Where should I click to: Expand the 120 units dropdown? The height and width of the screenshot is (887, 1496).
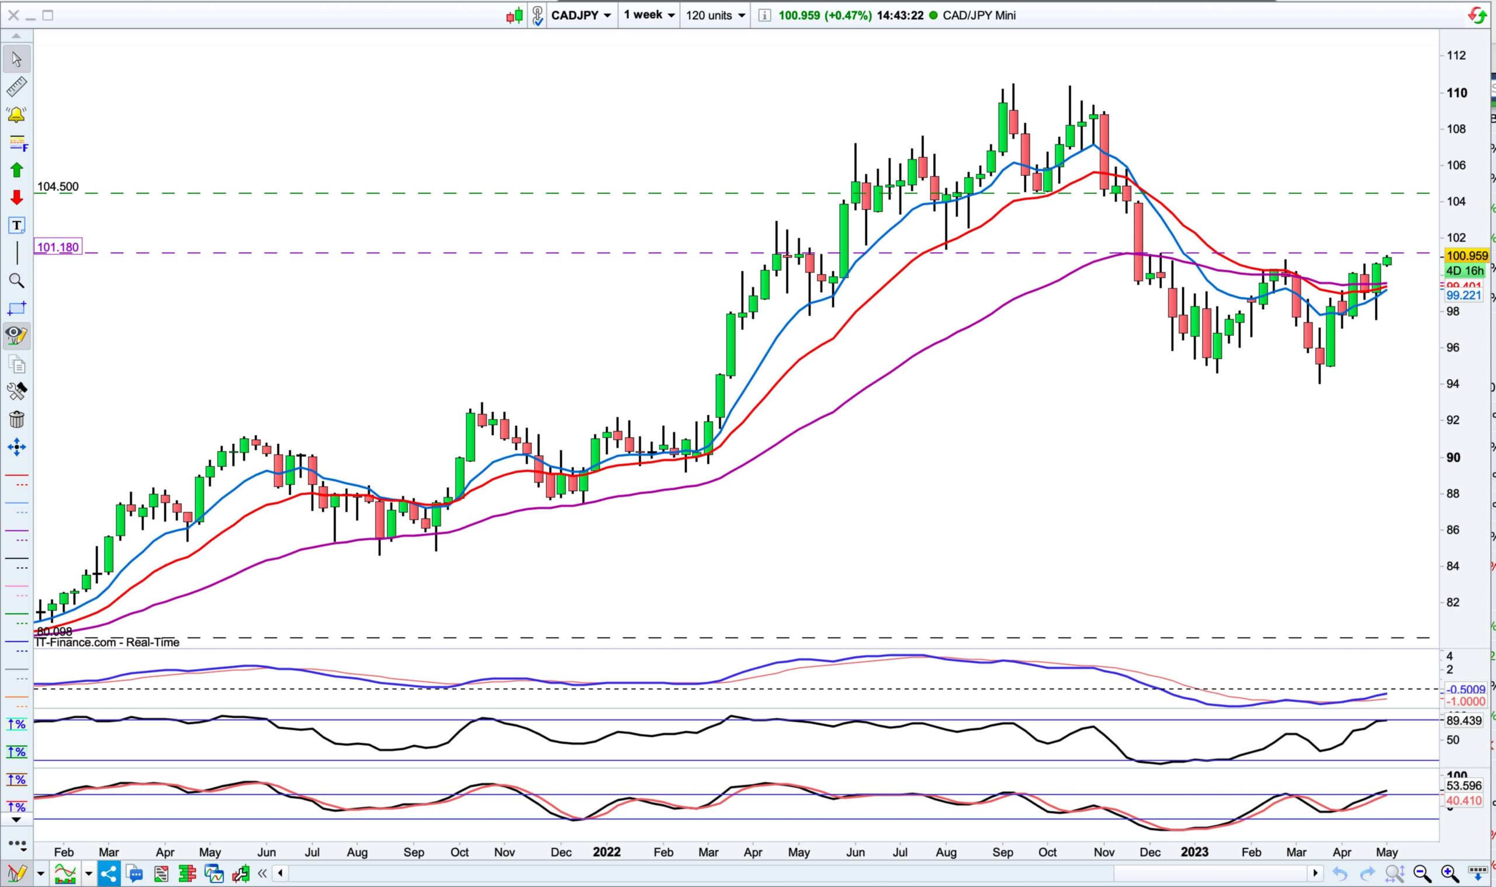pos(715,15)
